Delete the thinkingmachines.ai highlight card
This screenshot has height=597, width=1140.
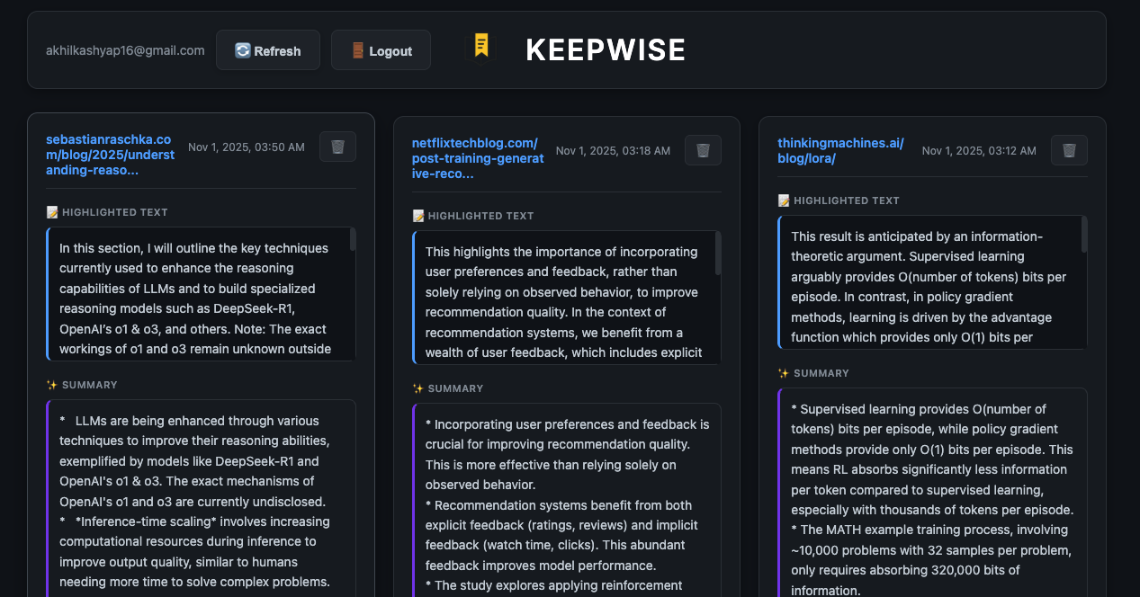[x=1069, y=150]
